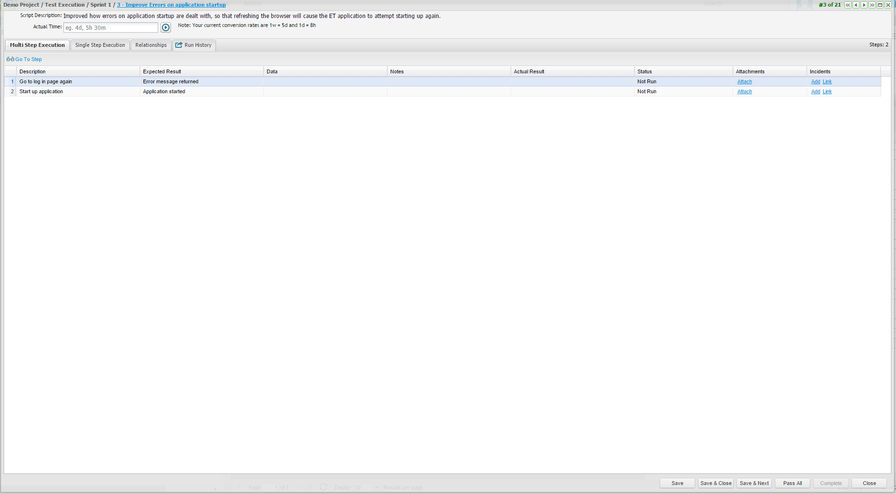
Task: Click into the Actual Time field
Action: (111, 28)
